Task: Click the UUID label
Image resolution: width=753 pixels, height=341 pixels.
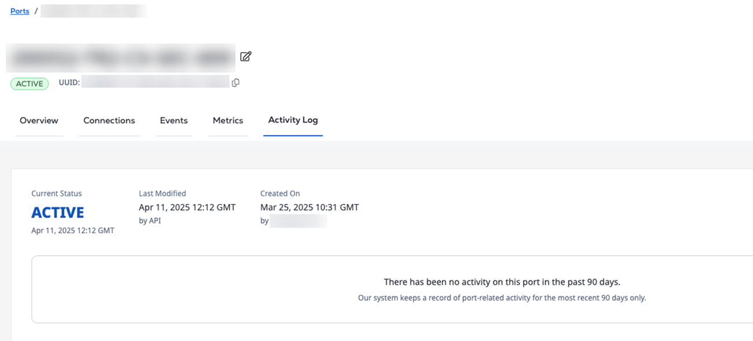Action: coord(69,83)
